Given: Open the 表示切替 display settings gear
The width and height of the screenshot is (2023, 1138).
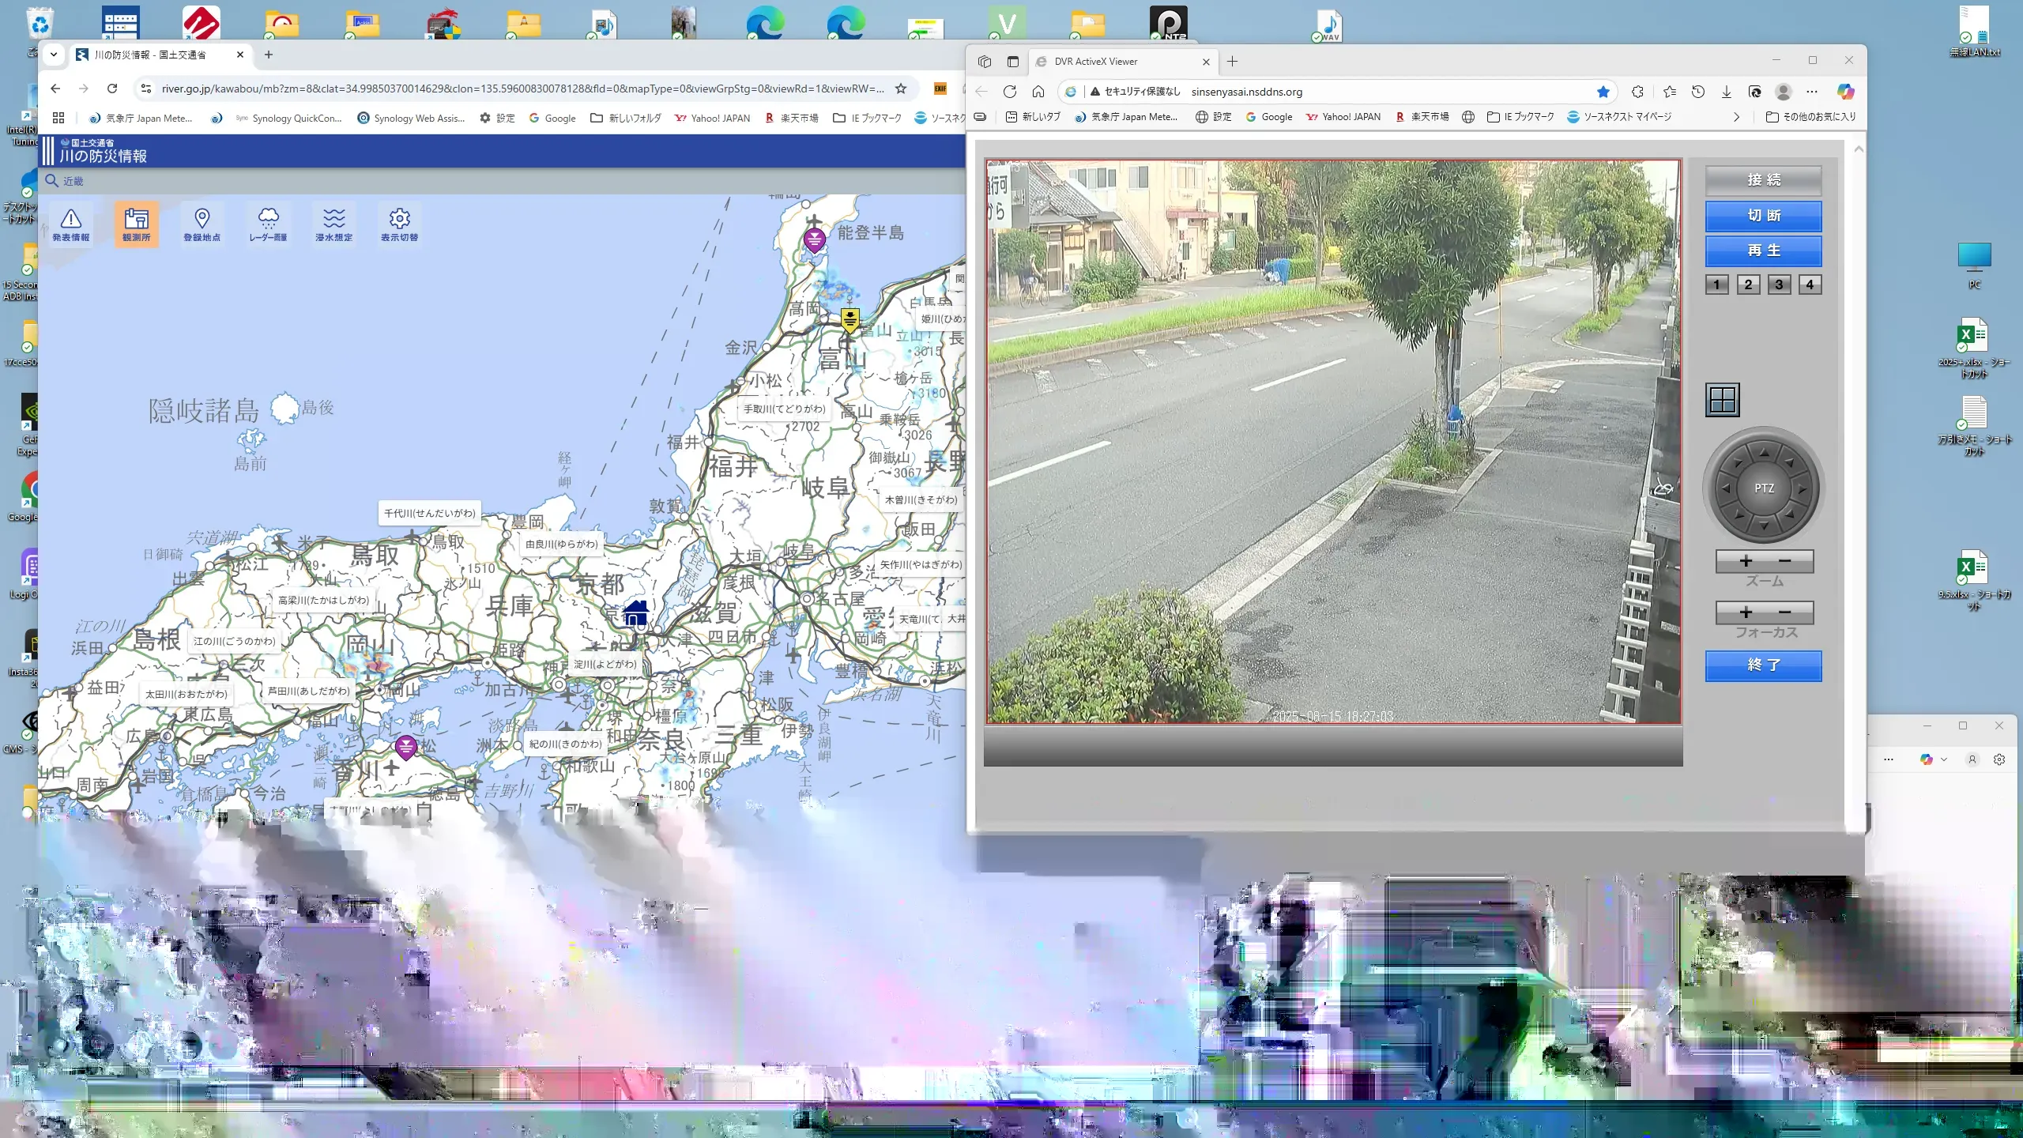Looking at the screenshot, I should pyautogui.click(x=399, y=224).
